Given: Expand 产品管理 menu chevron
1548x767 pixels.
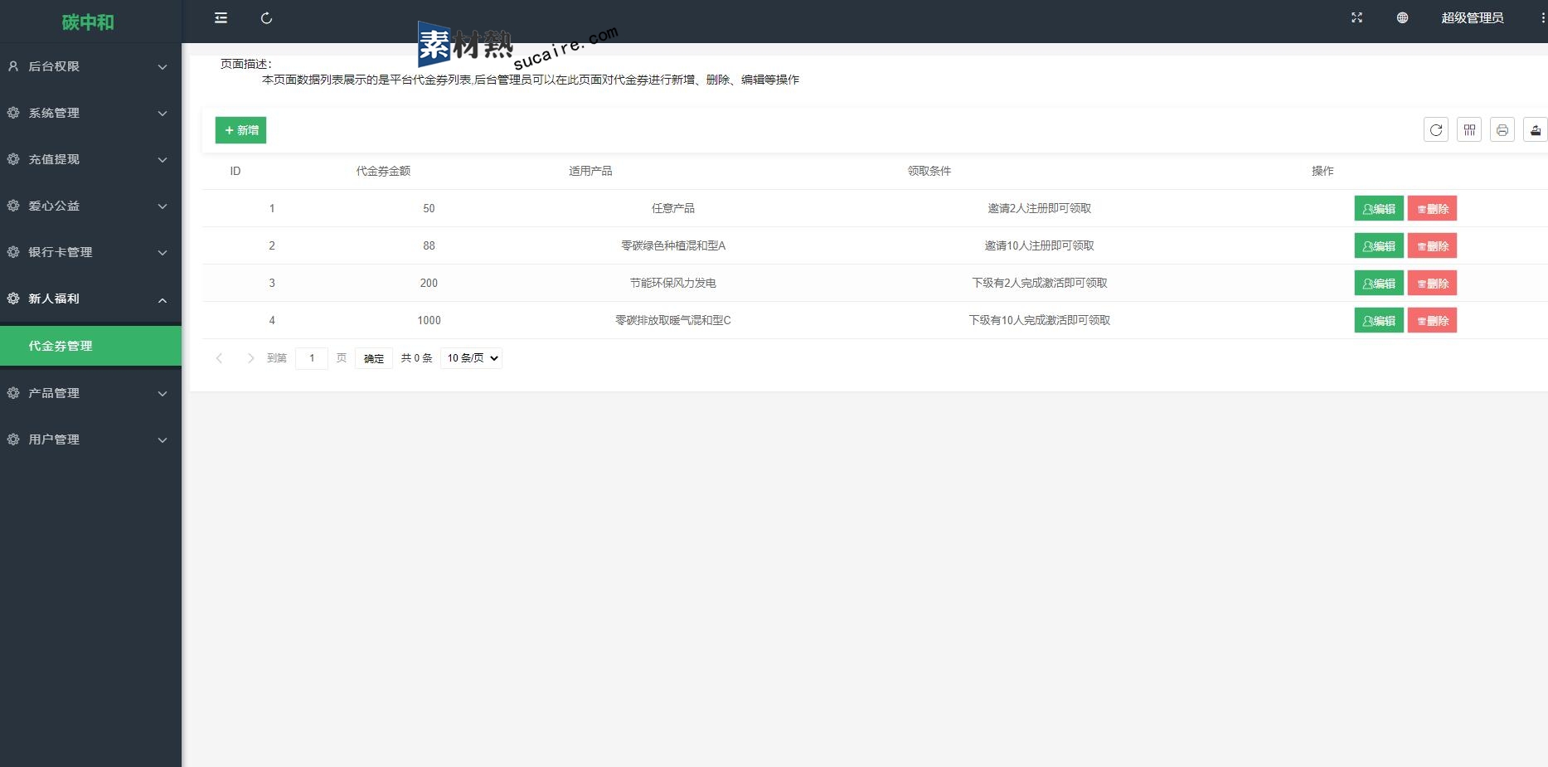Looking at the screenshot, I should tap(163, 394).
